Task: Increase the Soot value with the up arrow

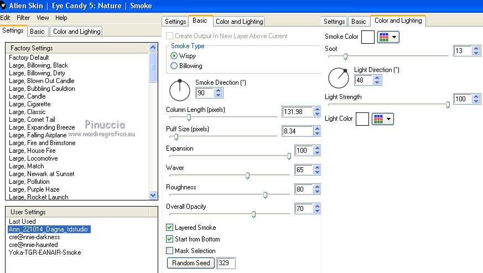Action: 476,48
